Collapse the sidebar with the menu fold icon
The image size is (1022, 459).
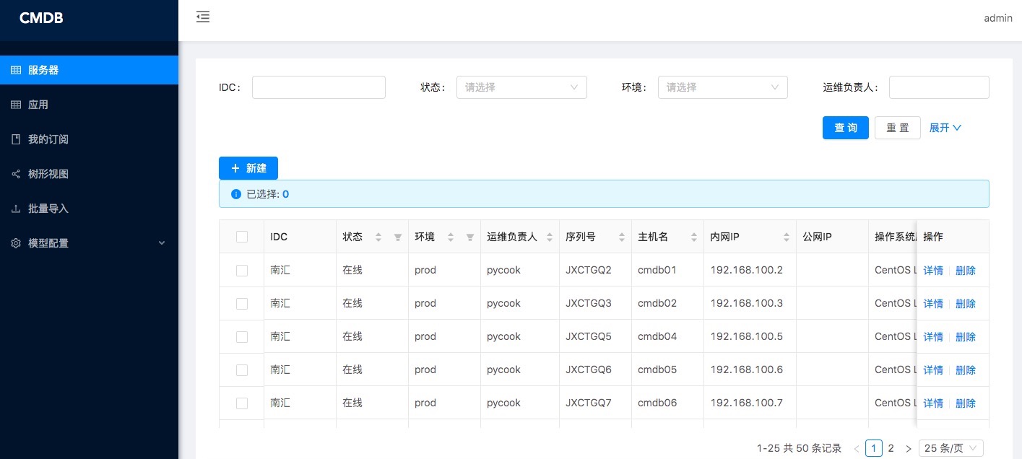pyautogui.click(x=203, y=17)
